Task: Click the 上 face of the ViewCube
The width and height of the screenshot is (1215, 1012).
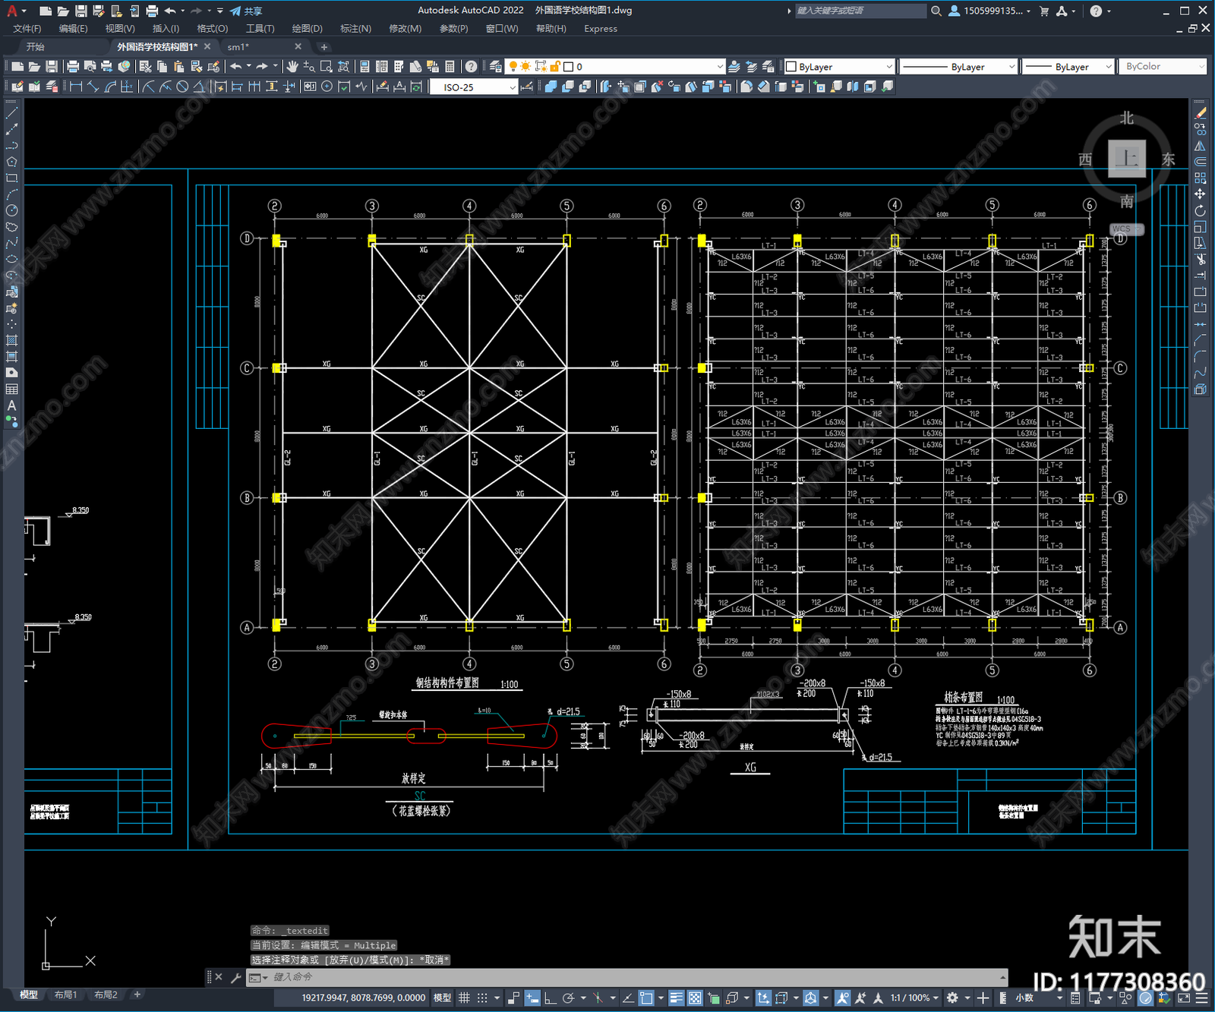Action: pos(1127,159)
